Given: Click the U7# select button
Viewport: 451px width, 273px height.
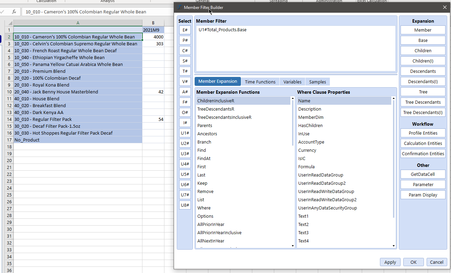Looking at the screenshot, I should (185, 195).
